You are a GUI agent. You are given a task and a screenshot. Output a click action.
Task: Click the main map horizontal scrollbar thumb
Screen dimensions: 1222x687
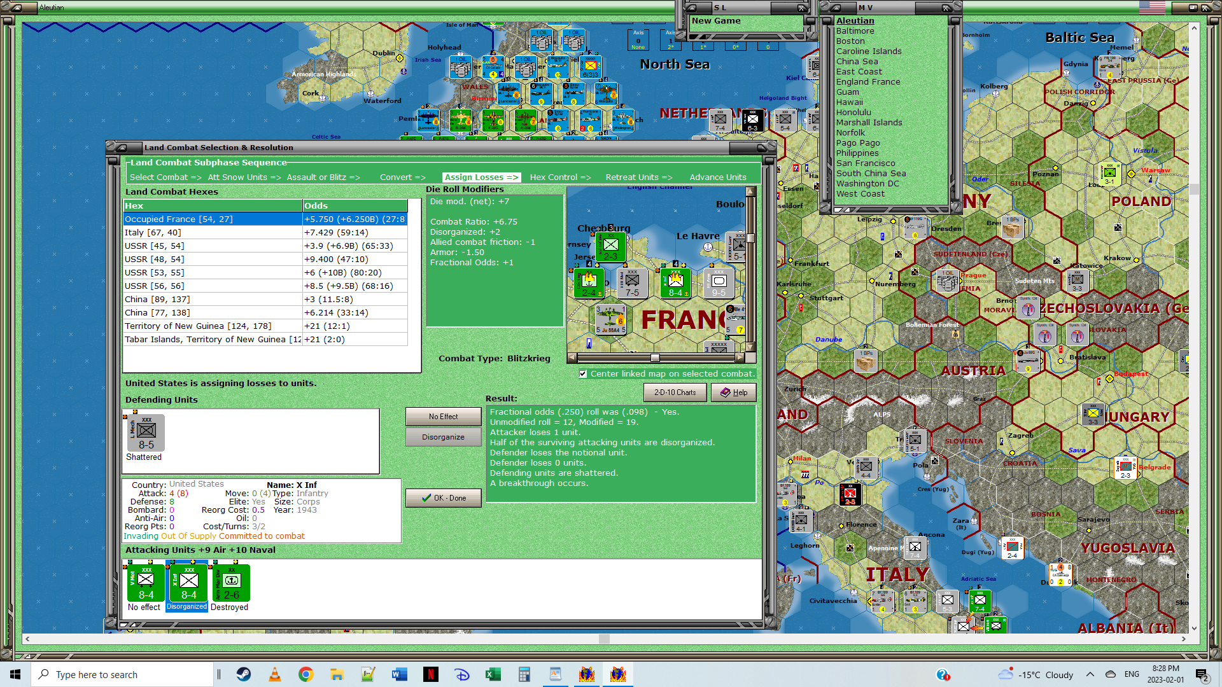tap(605, 639)
